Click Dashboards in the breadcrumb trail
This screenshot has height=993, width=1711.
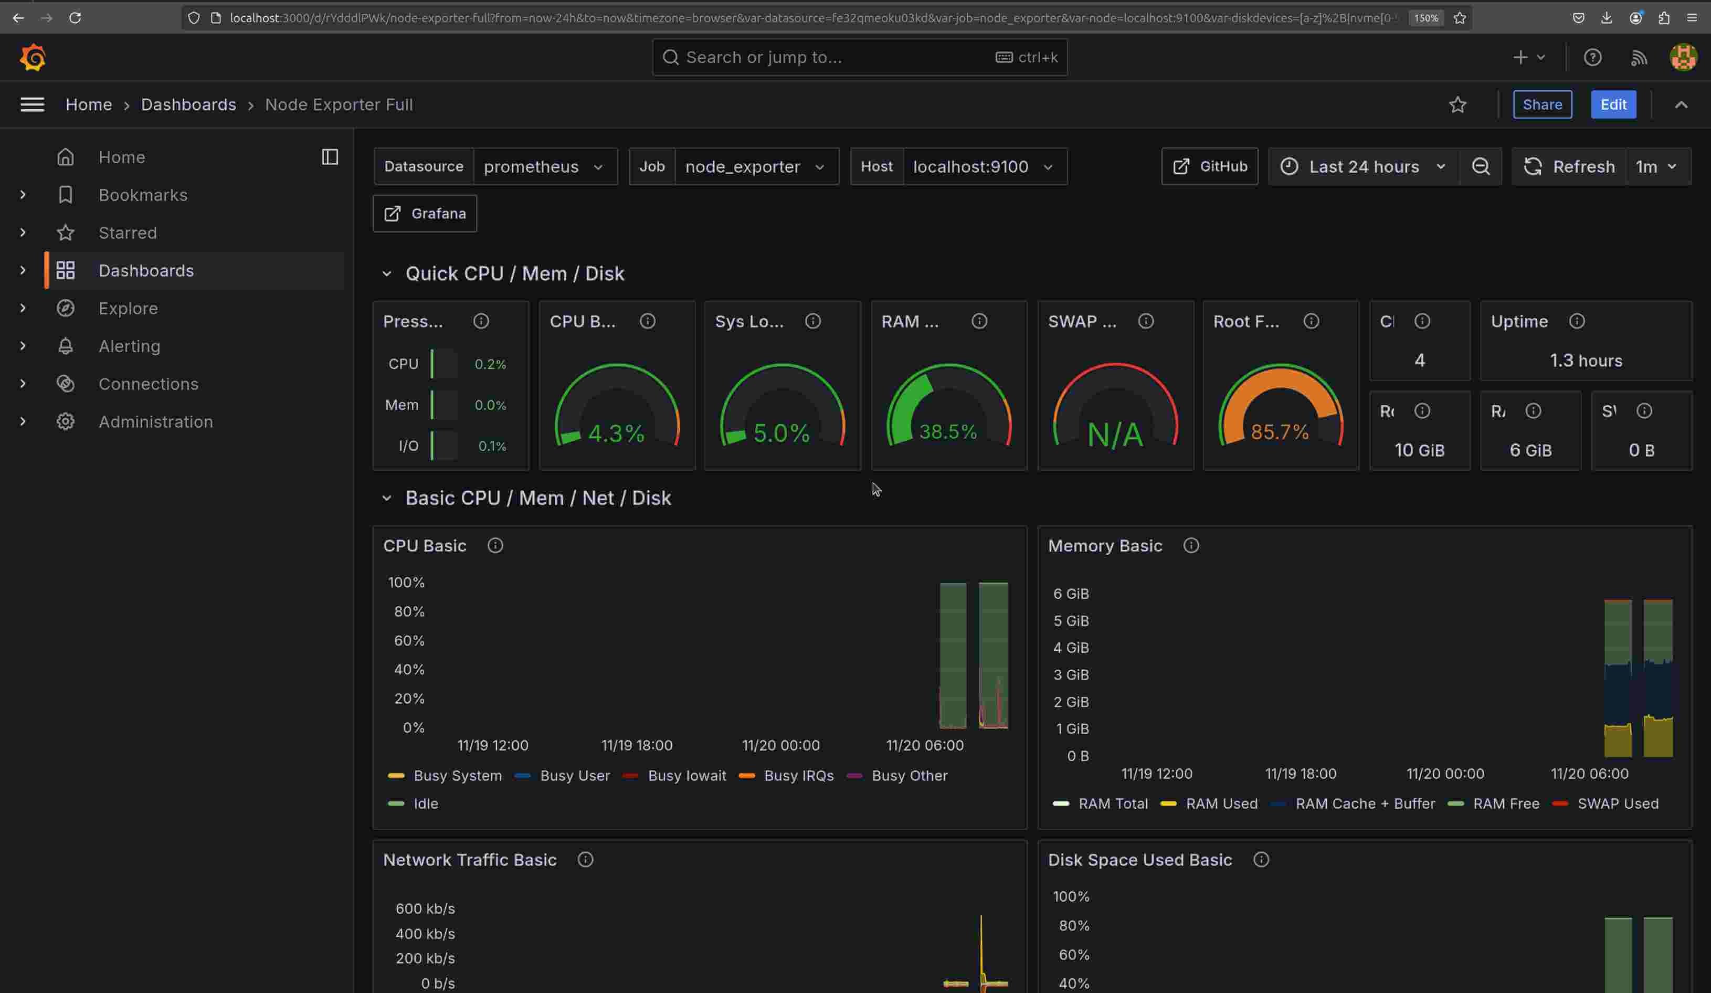[188, 104]
